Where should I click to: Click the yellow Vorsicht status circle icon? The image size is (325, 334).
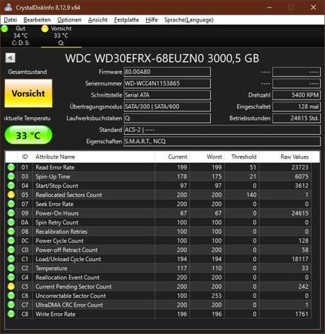[x=45, y=29]
